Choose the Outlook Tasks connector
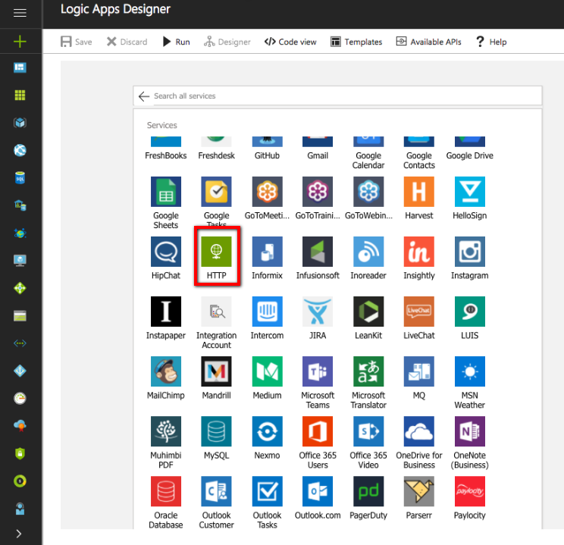The image size is (564, 545). (x=268, y=491)
